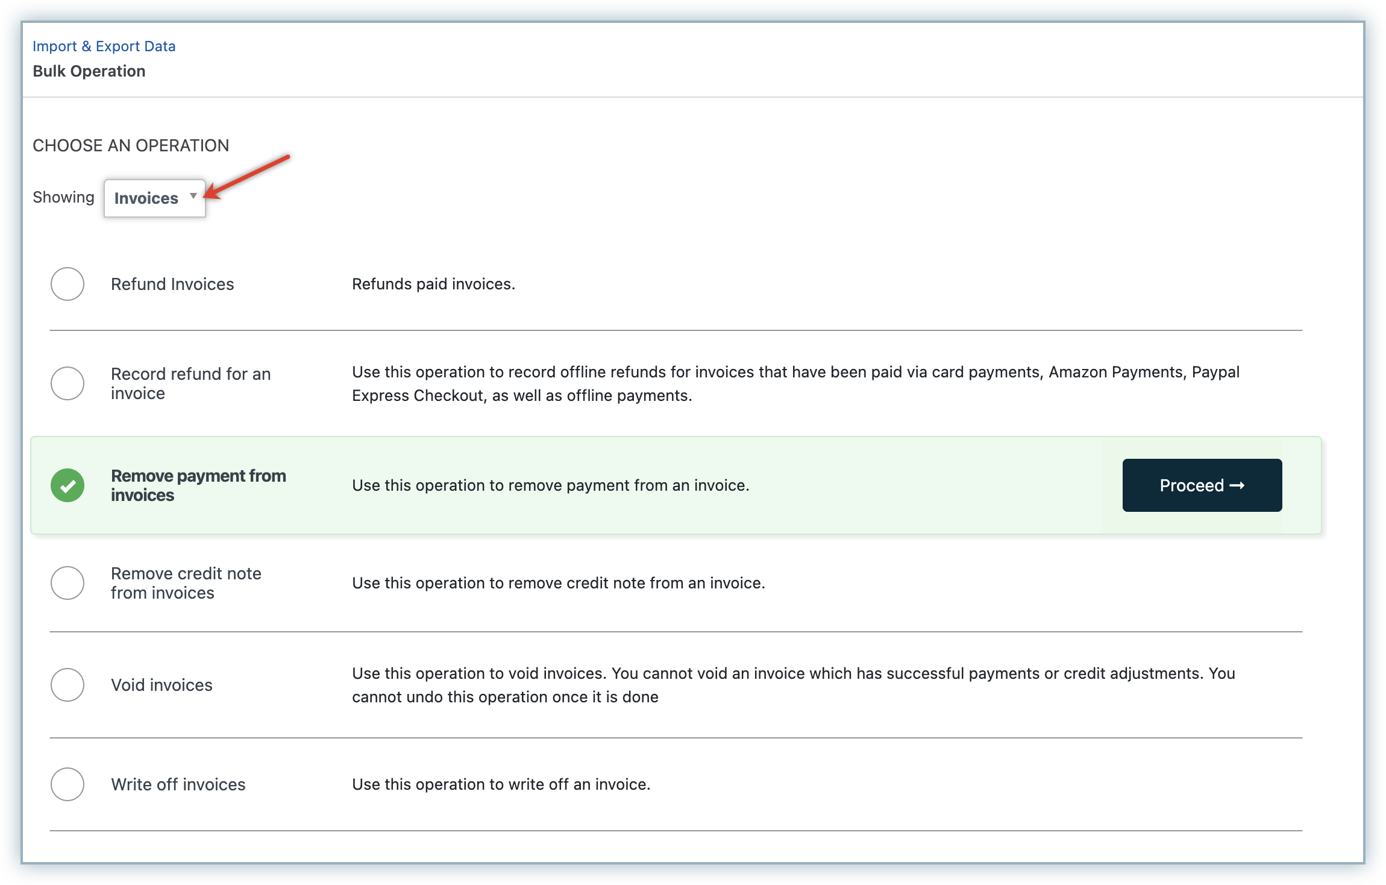Image resolution: width=1386 pixels, height=885 pixels.
Task: Click the Refunds paid invoices description
Action: click(x=433, y=284)
